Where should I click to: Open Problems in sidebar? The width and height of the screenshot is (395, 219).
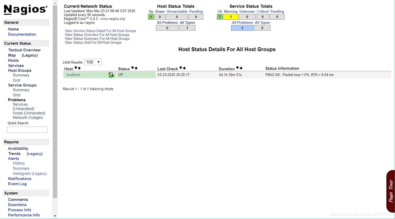[17, 100]
